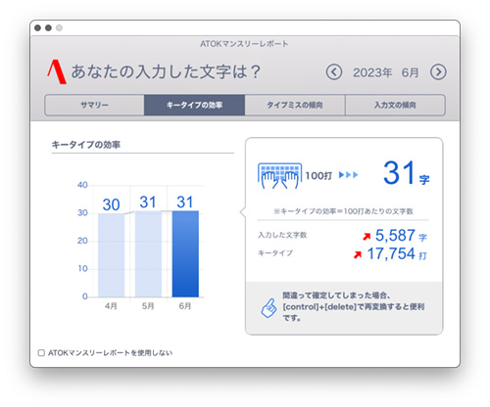Image resolution: width=490 pixels, height=407 pixels.
Task: Click the keyboard typing hands icon
Action: click(279, 176)
